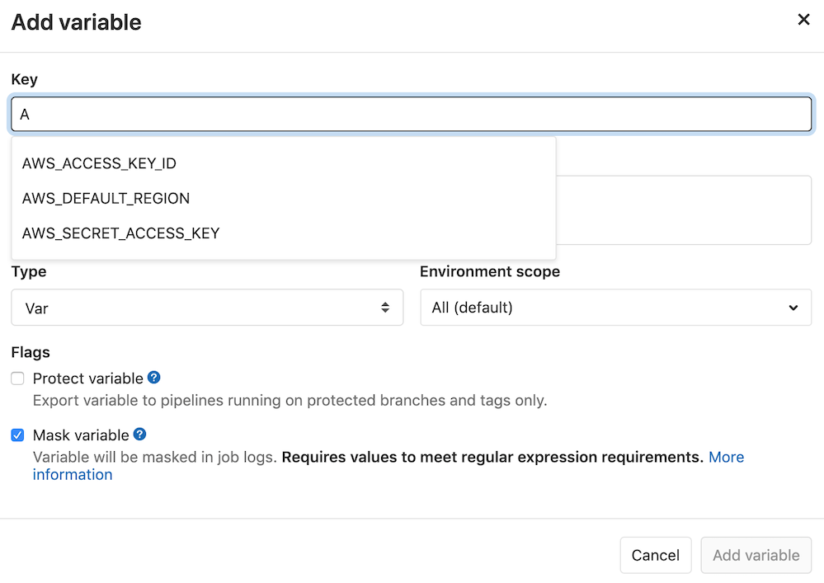Open help for the Protect variable flag
This screenshot has width=824, height=583.
click(x=154, y=378)
